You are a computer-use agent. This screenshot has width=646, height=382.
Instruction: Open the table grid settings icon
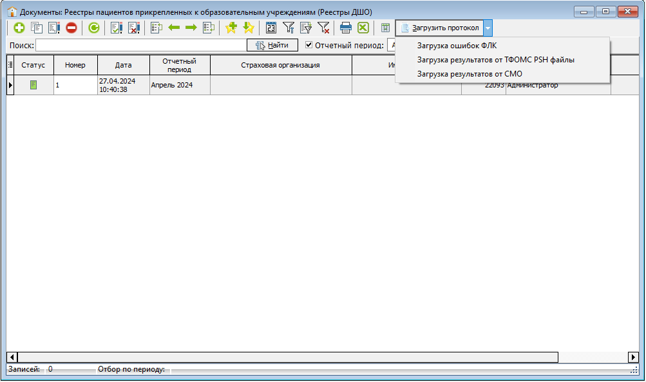(385, 28)
